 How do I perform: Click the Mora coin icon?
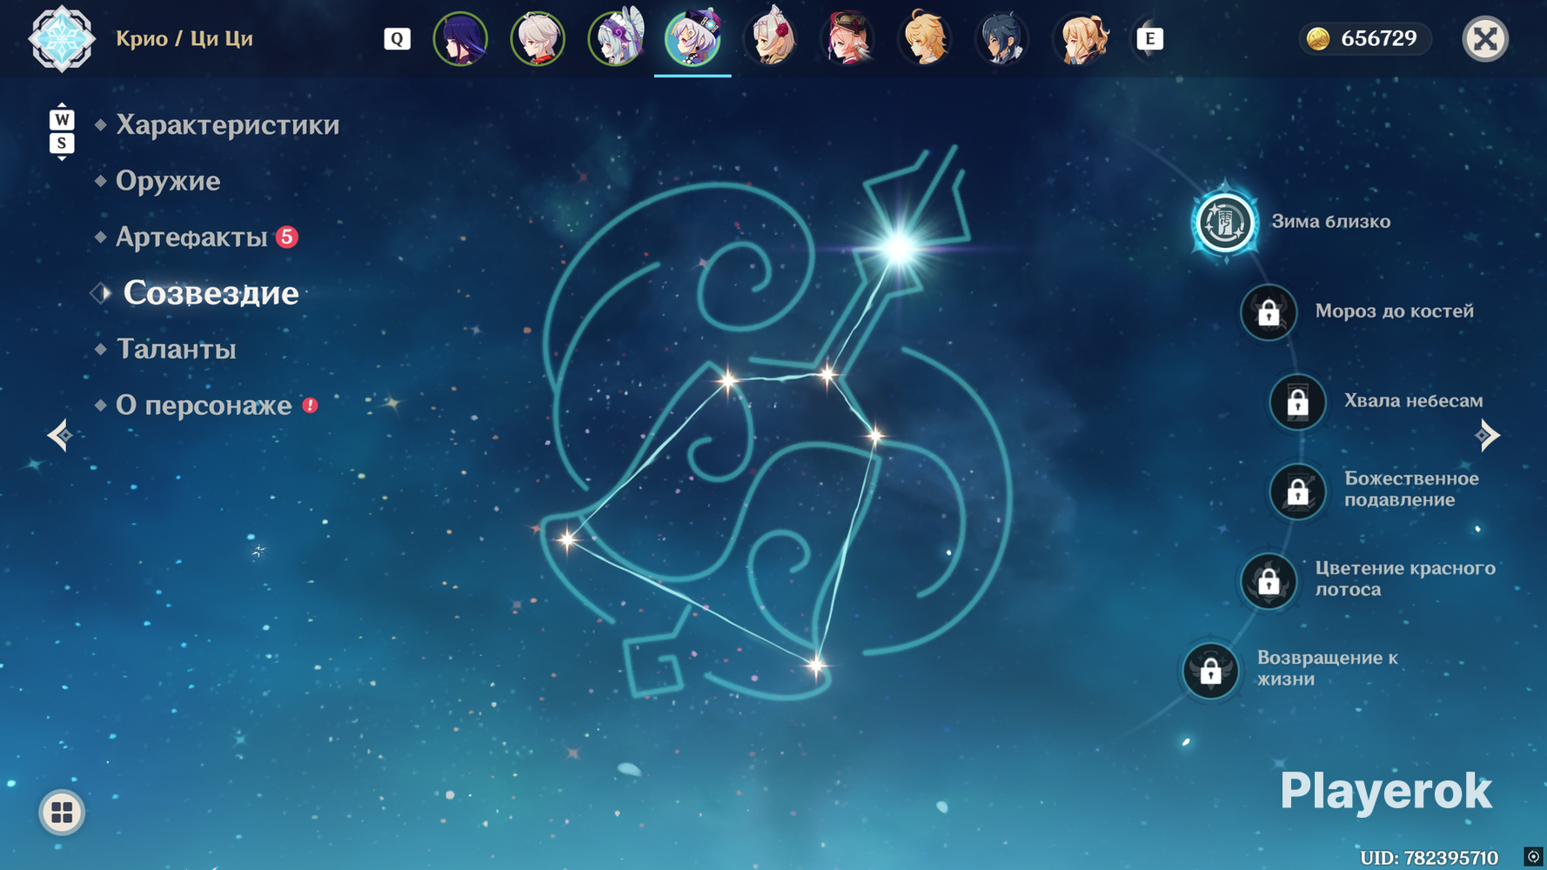pos(1318,39)
